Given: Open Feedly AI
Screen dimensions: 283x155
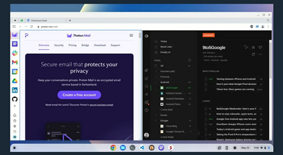Looking at the screenshot, I should (165, 52).
